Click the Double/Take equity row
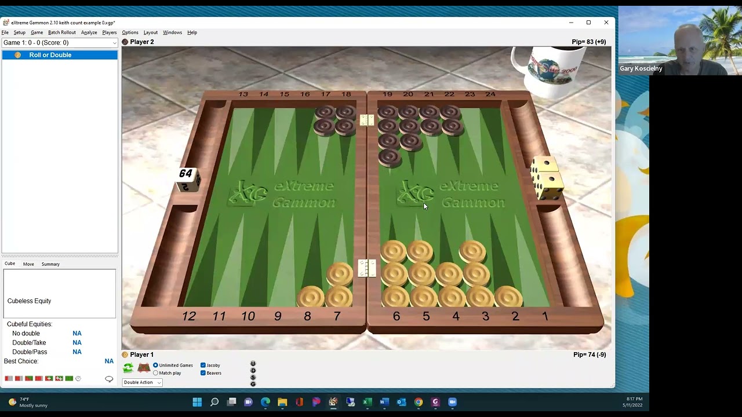The width and height of the screenshot is (742, 417). [46, 343]
